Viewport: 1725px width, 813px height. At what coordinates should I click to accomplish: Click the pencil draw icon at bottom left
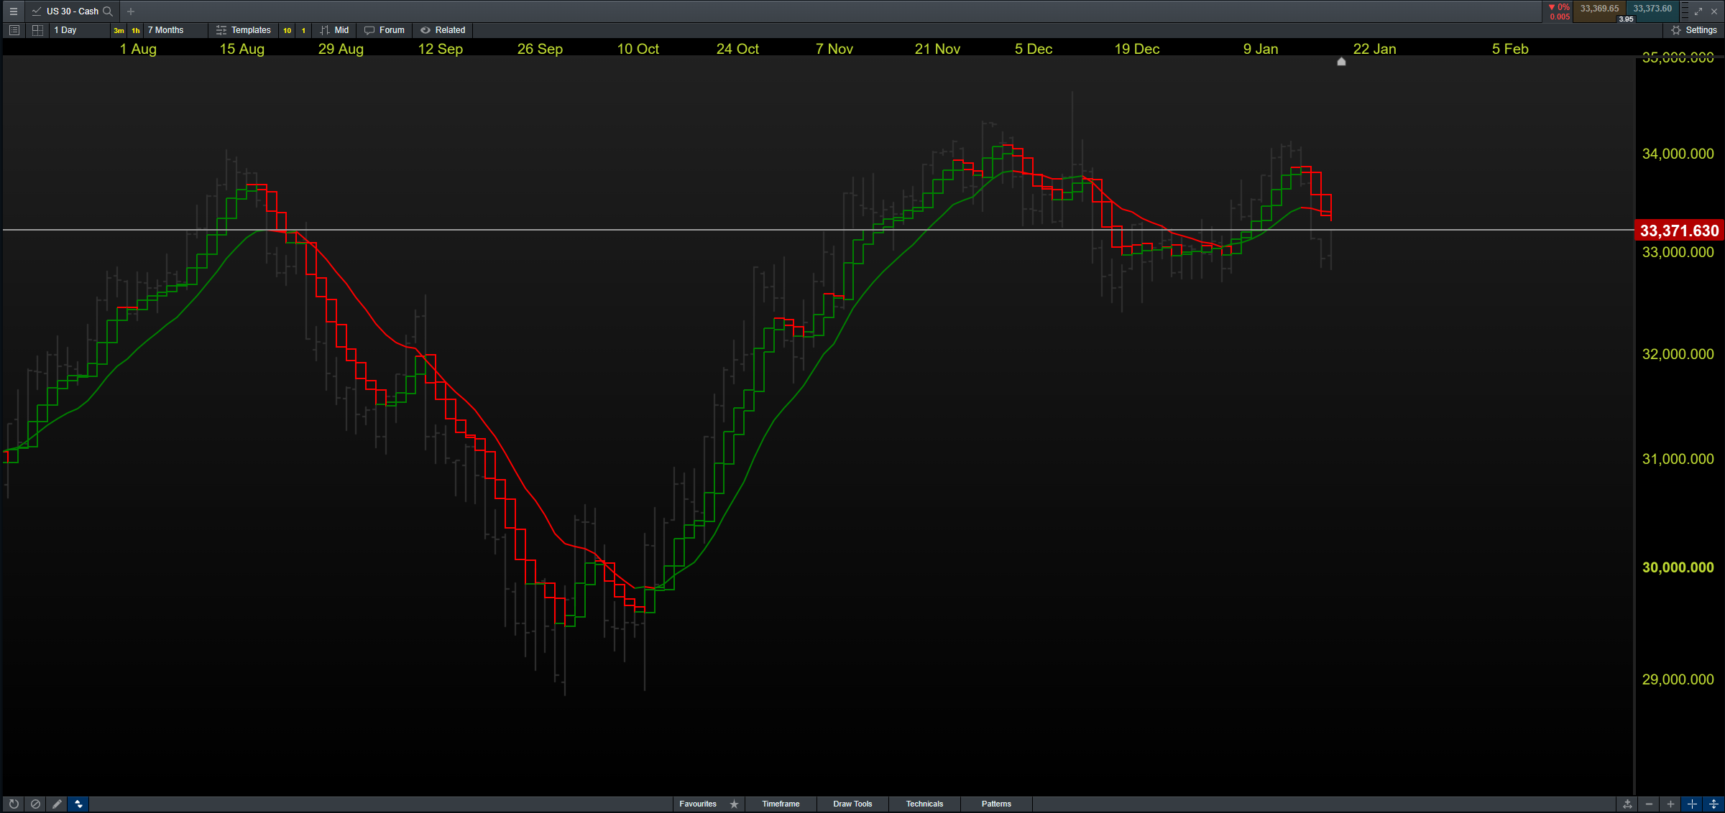(57, 804)
